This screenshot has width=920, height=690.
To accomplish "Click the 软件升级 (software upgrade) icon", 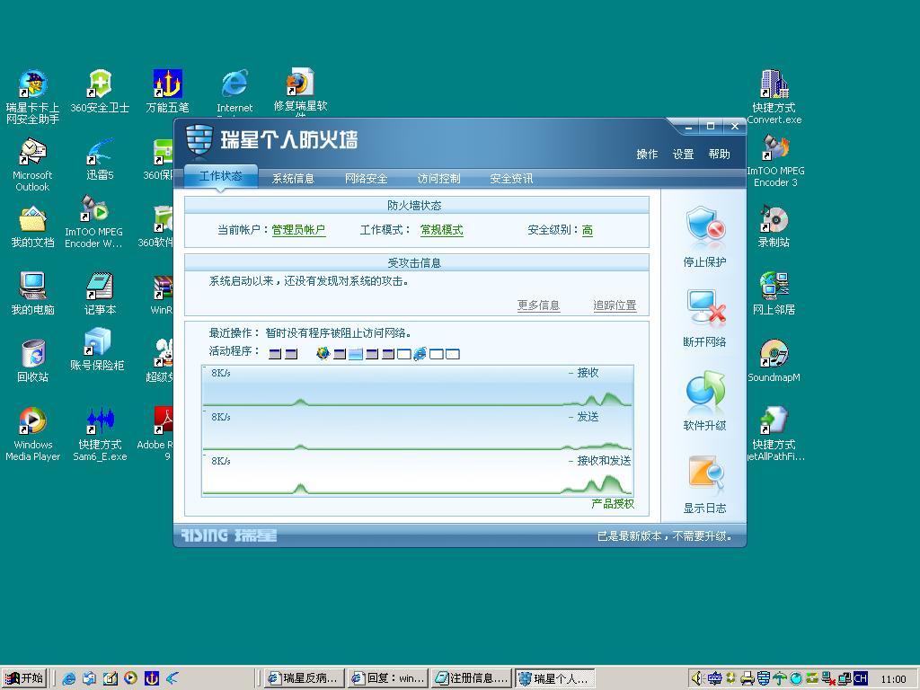I will click(x=705, y=390).
